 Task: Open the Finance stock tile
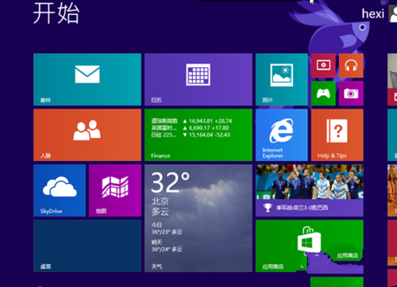tap(198, 135)
